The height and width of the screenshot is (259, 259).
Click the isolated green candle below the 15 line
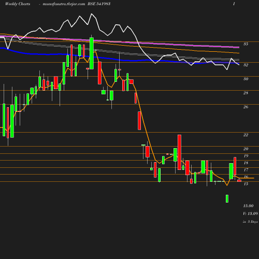tap(227, 198)
